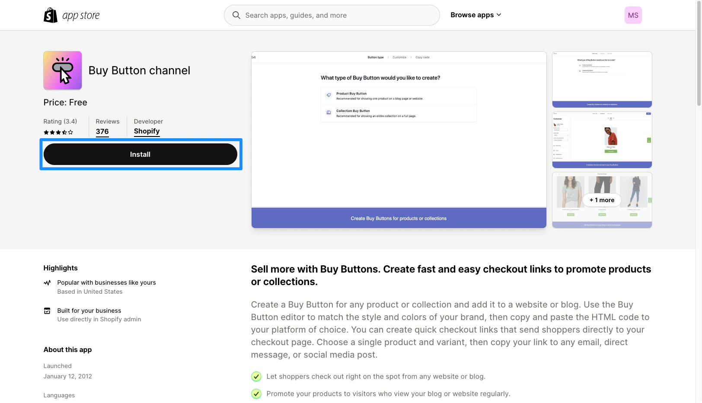Select the "Copy code" step in the preview
This screenshot has height=403, width=702.
point(422,57)
